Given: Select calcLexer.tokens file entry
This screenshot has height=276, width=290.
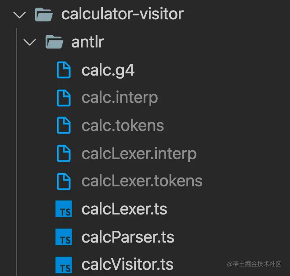Looking at the screenshot, I should pos(142,181).
